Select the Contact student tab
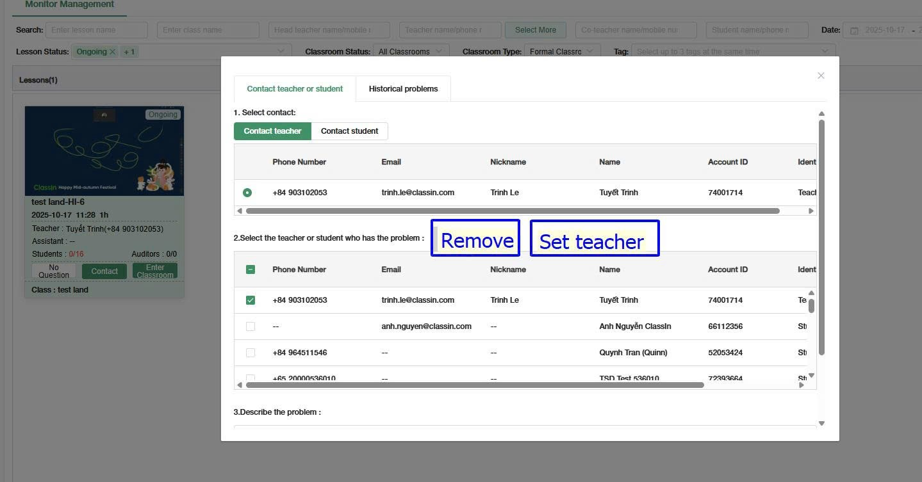This screenshot has height=482, width=922. click(349, 131)
